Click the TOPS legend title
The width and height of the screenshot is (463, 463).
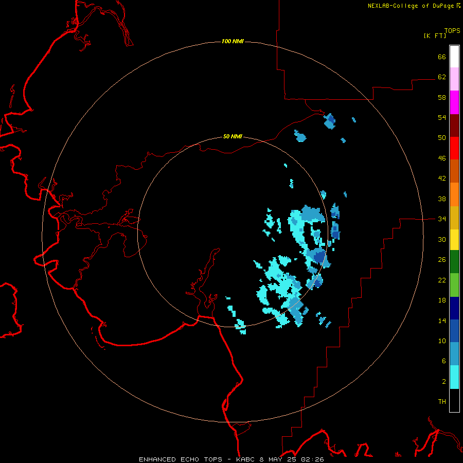pyautogui.click(x=452, y=31)
